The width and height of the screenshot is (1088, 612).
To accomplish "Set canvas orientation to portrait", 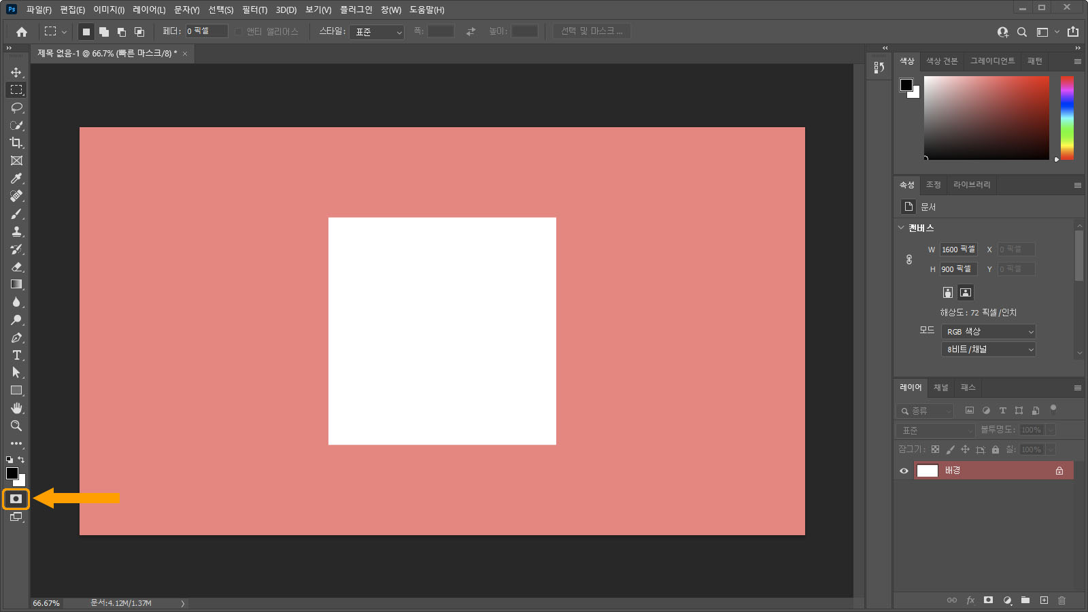I will [x=948, y=292].
